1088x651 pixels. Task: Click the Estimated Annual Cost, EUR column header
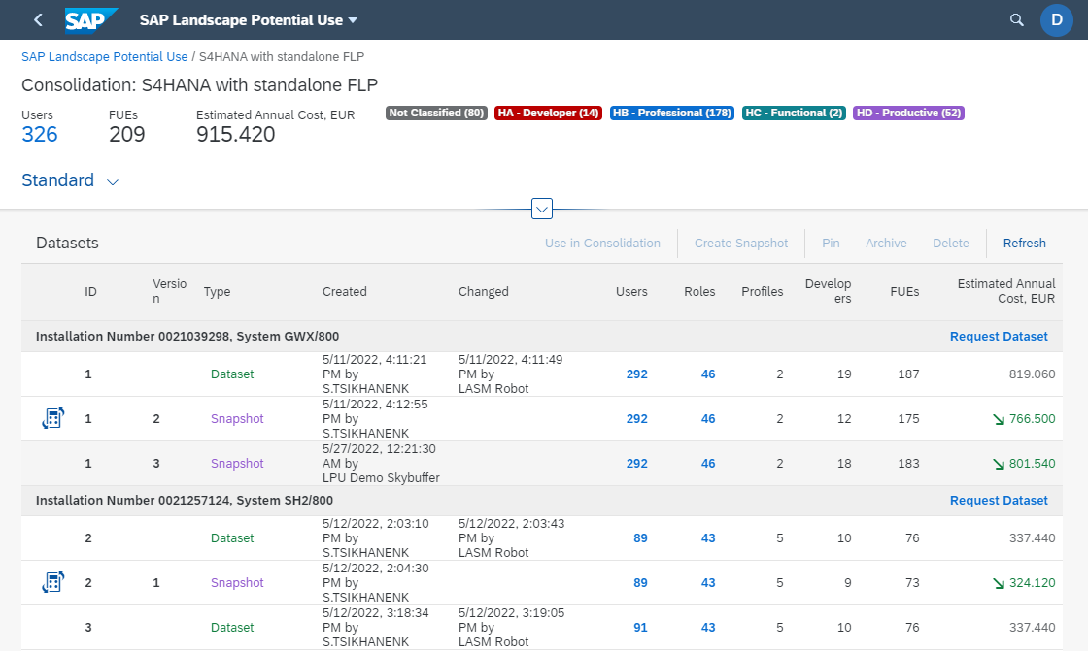coord(1006,291)
